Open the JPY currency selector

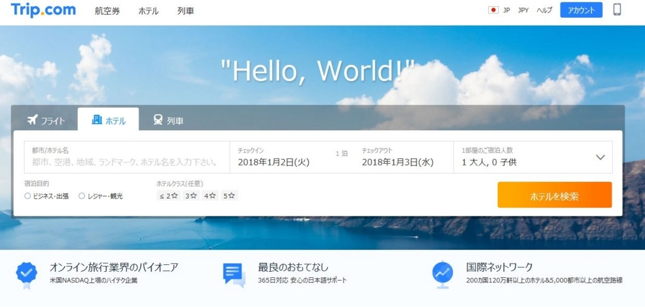(x=523, y=10)
